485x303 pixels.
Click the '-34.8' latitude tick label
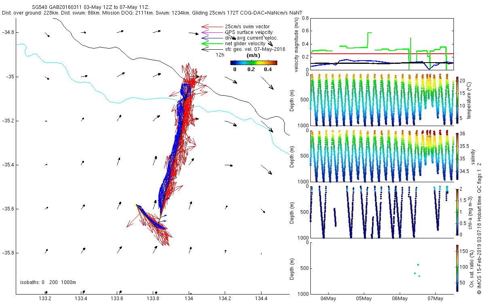pyautogui.click(x=8, y=32)
